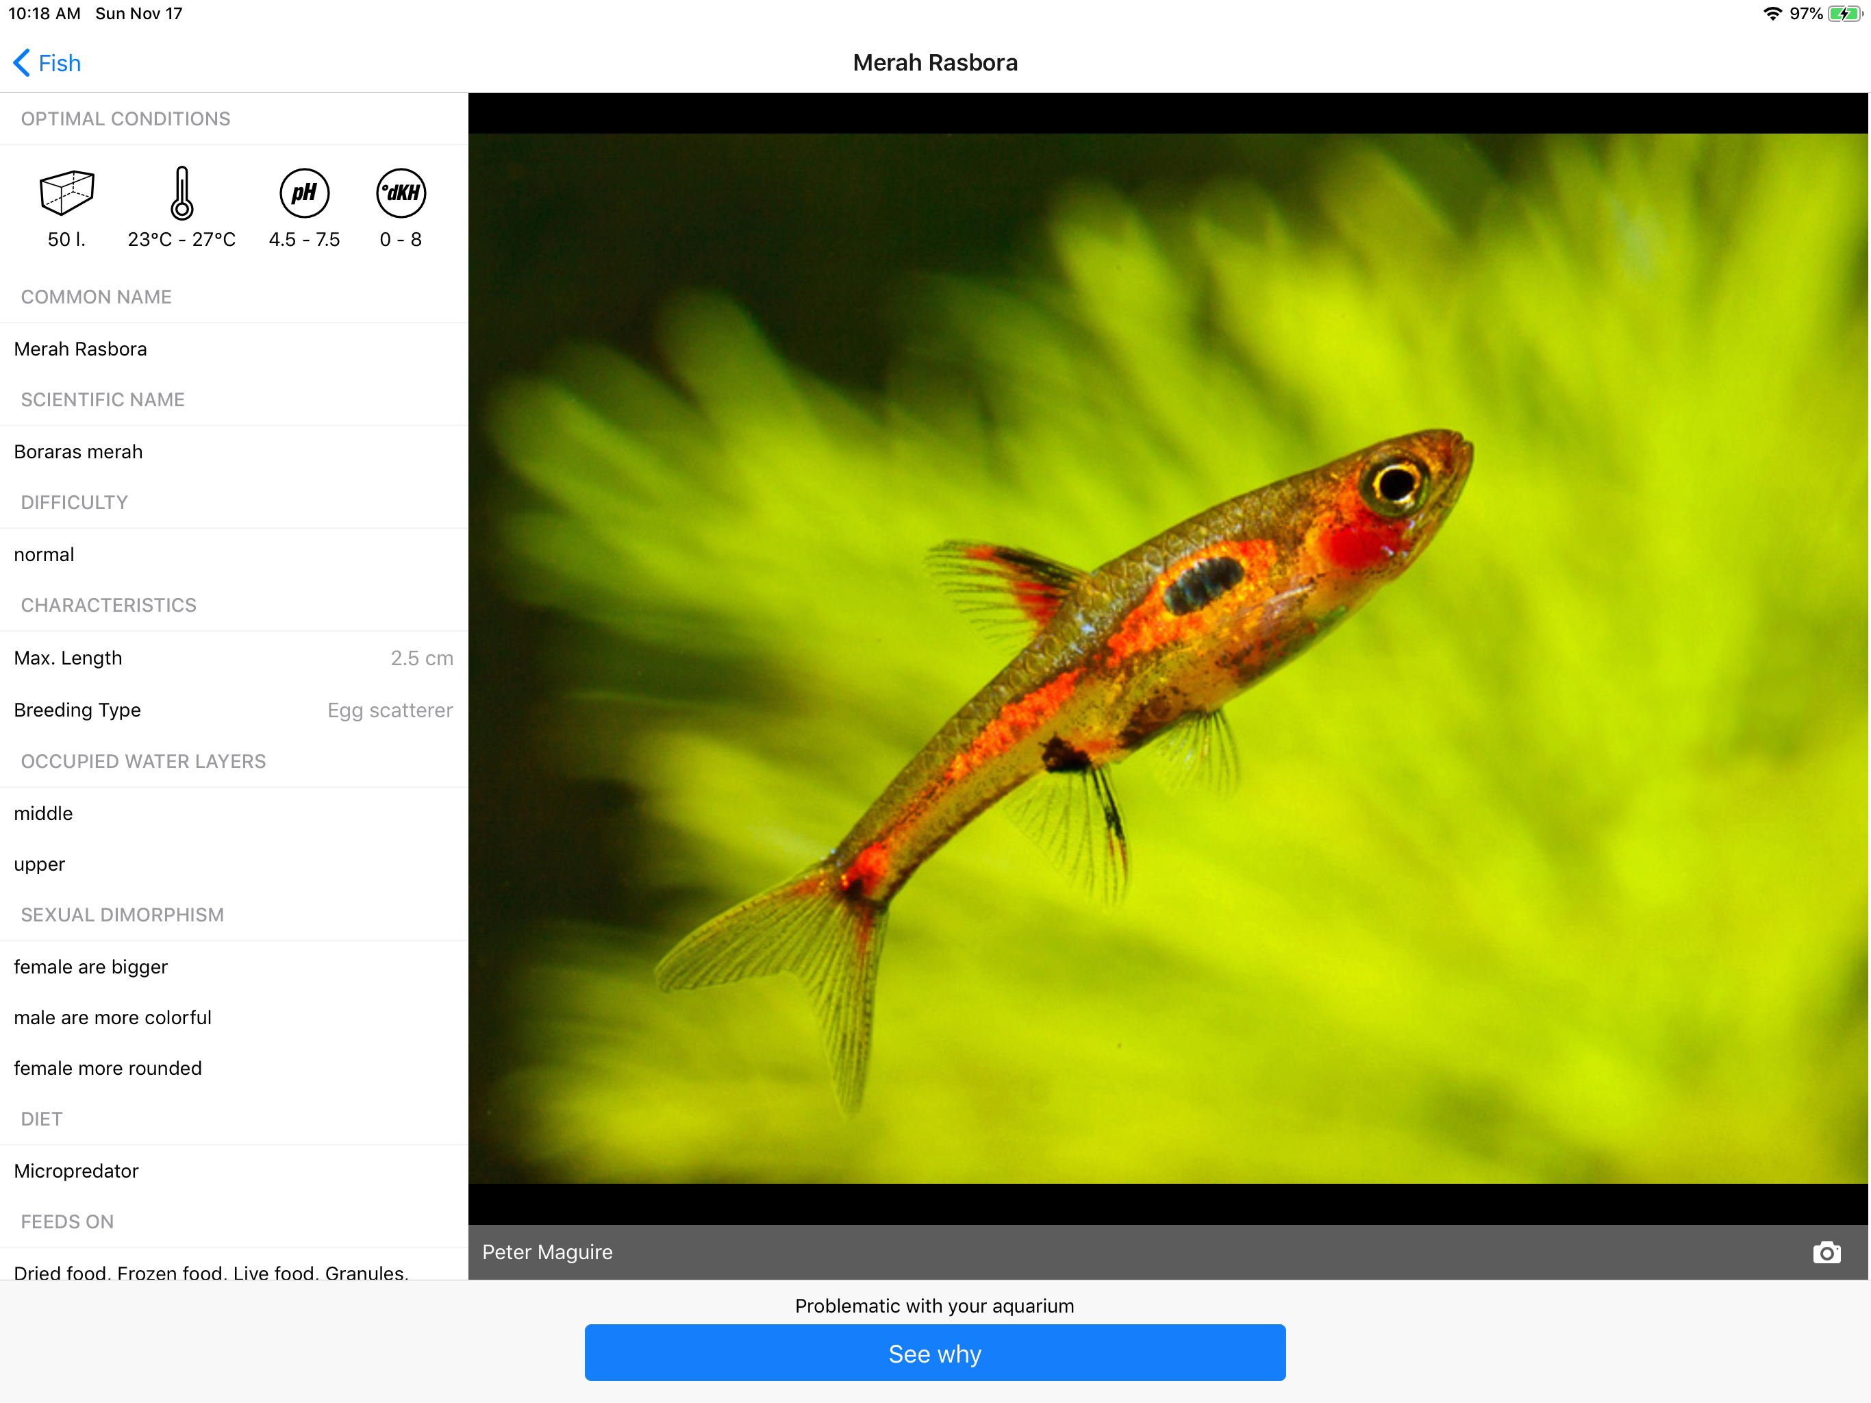Image resolution: width=1871 pixels, height=1403 pixels.
Task: Tap the 'Problematic with your aquarium' message
Action: click(x=935, y=1306)
